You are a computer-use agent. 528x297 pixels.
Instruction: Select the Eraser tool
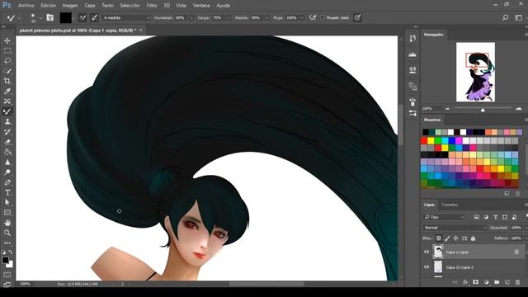7,142
